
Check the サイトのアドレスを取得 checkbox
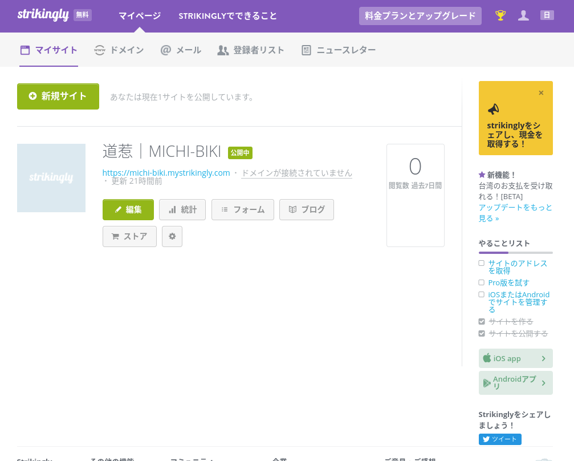482,263
